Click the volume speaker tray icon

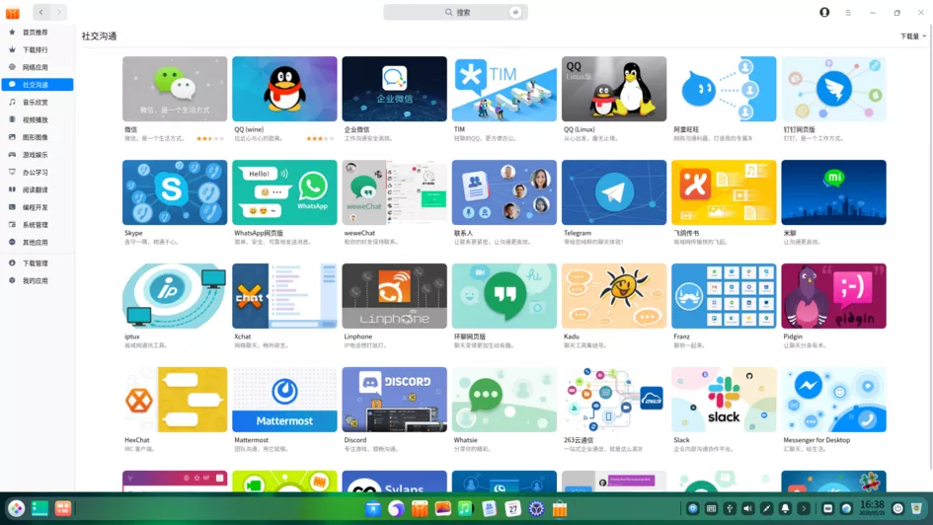coord(748,508)
